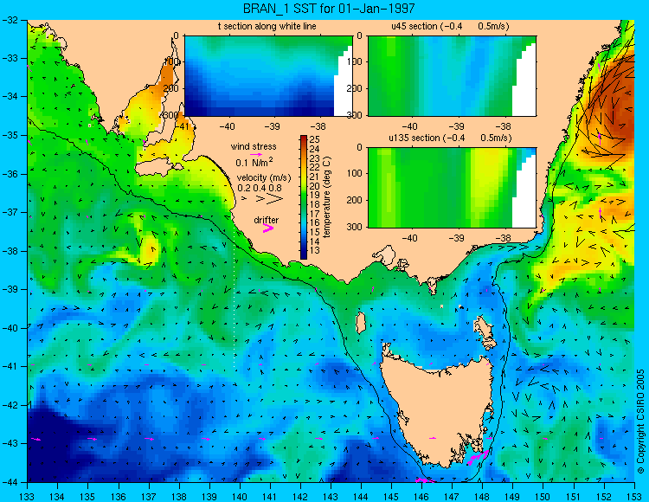Click longitude axis label 136
Screen dimensions: 649x502
tap(119, 497)
